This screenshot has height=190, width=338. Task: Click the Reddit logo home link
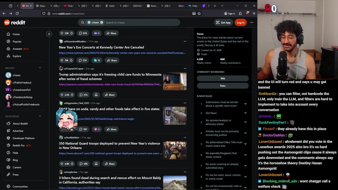click(x=15, y=22)
